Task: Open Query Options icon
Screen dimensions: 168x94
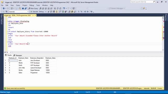Action: (54, 11)
